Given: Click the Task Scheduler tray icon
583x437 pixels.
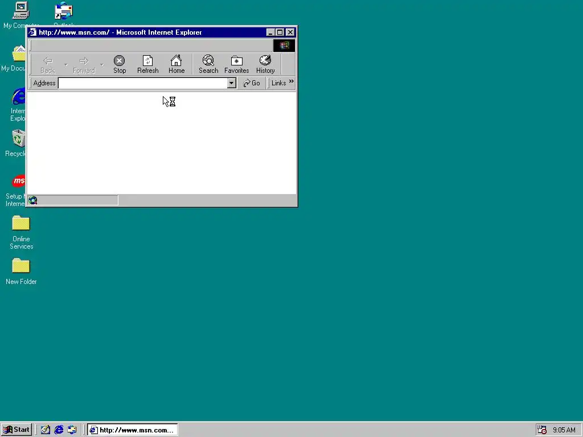Looking at the screenshot, I should coord(542,430).
